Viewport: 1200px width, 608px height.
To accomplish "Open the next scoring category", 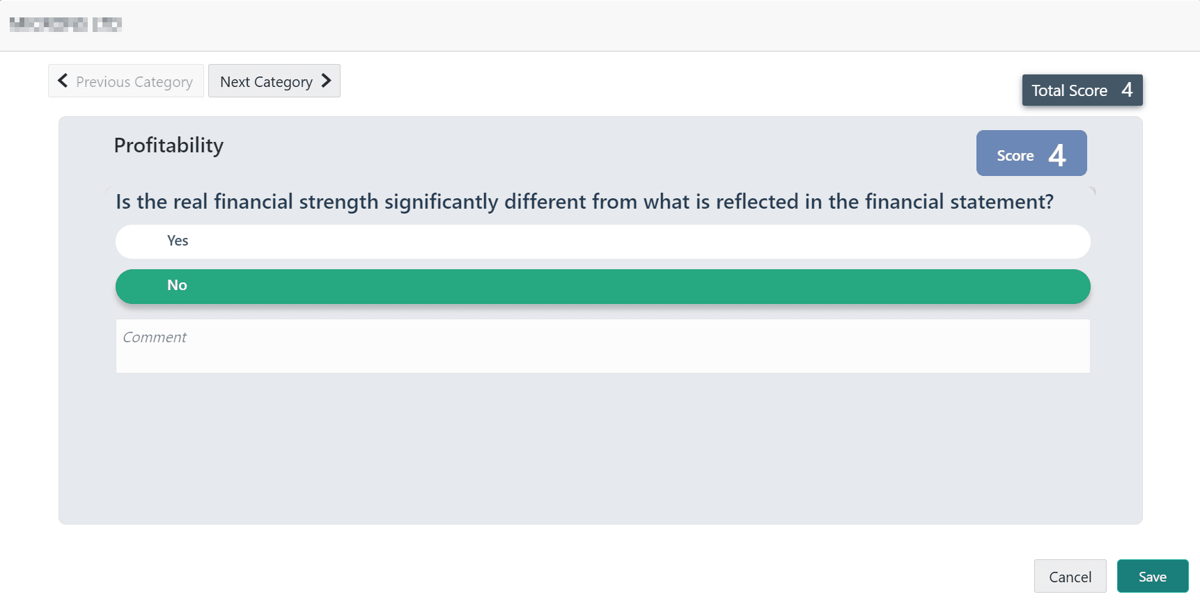I will pyautogui.click(x=274, y=81).
